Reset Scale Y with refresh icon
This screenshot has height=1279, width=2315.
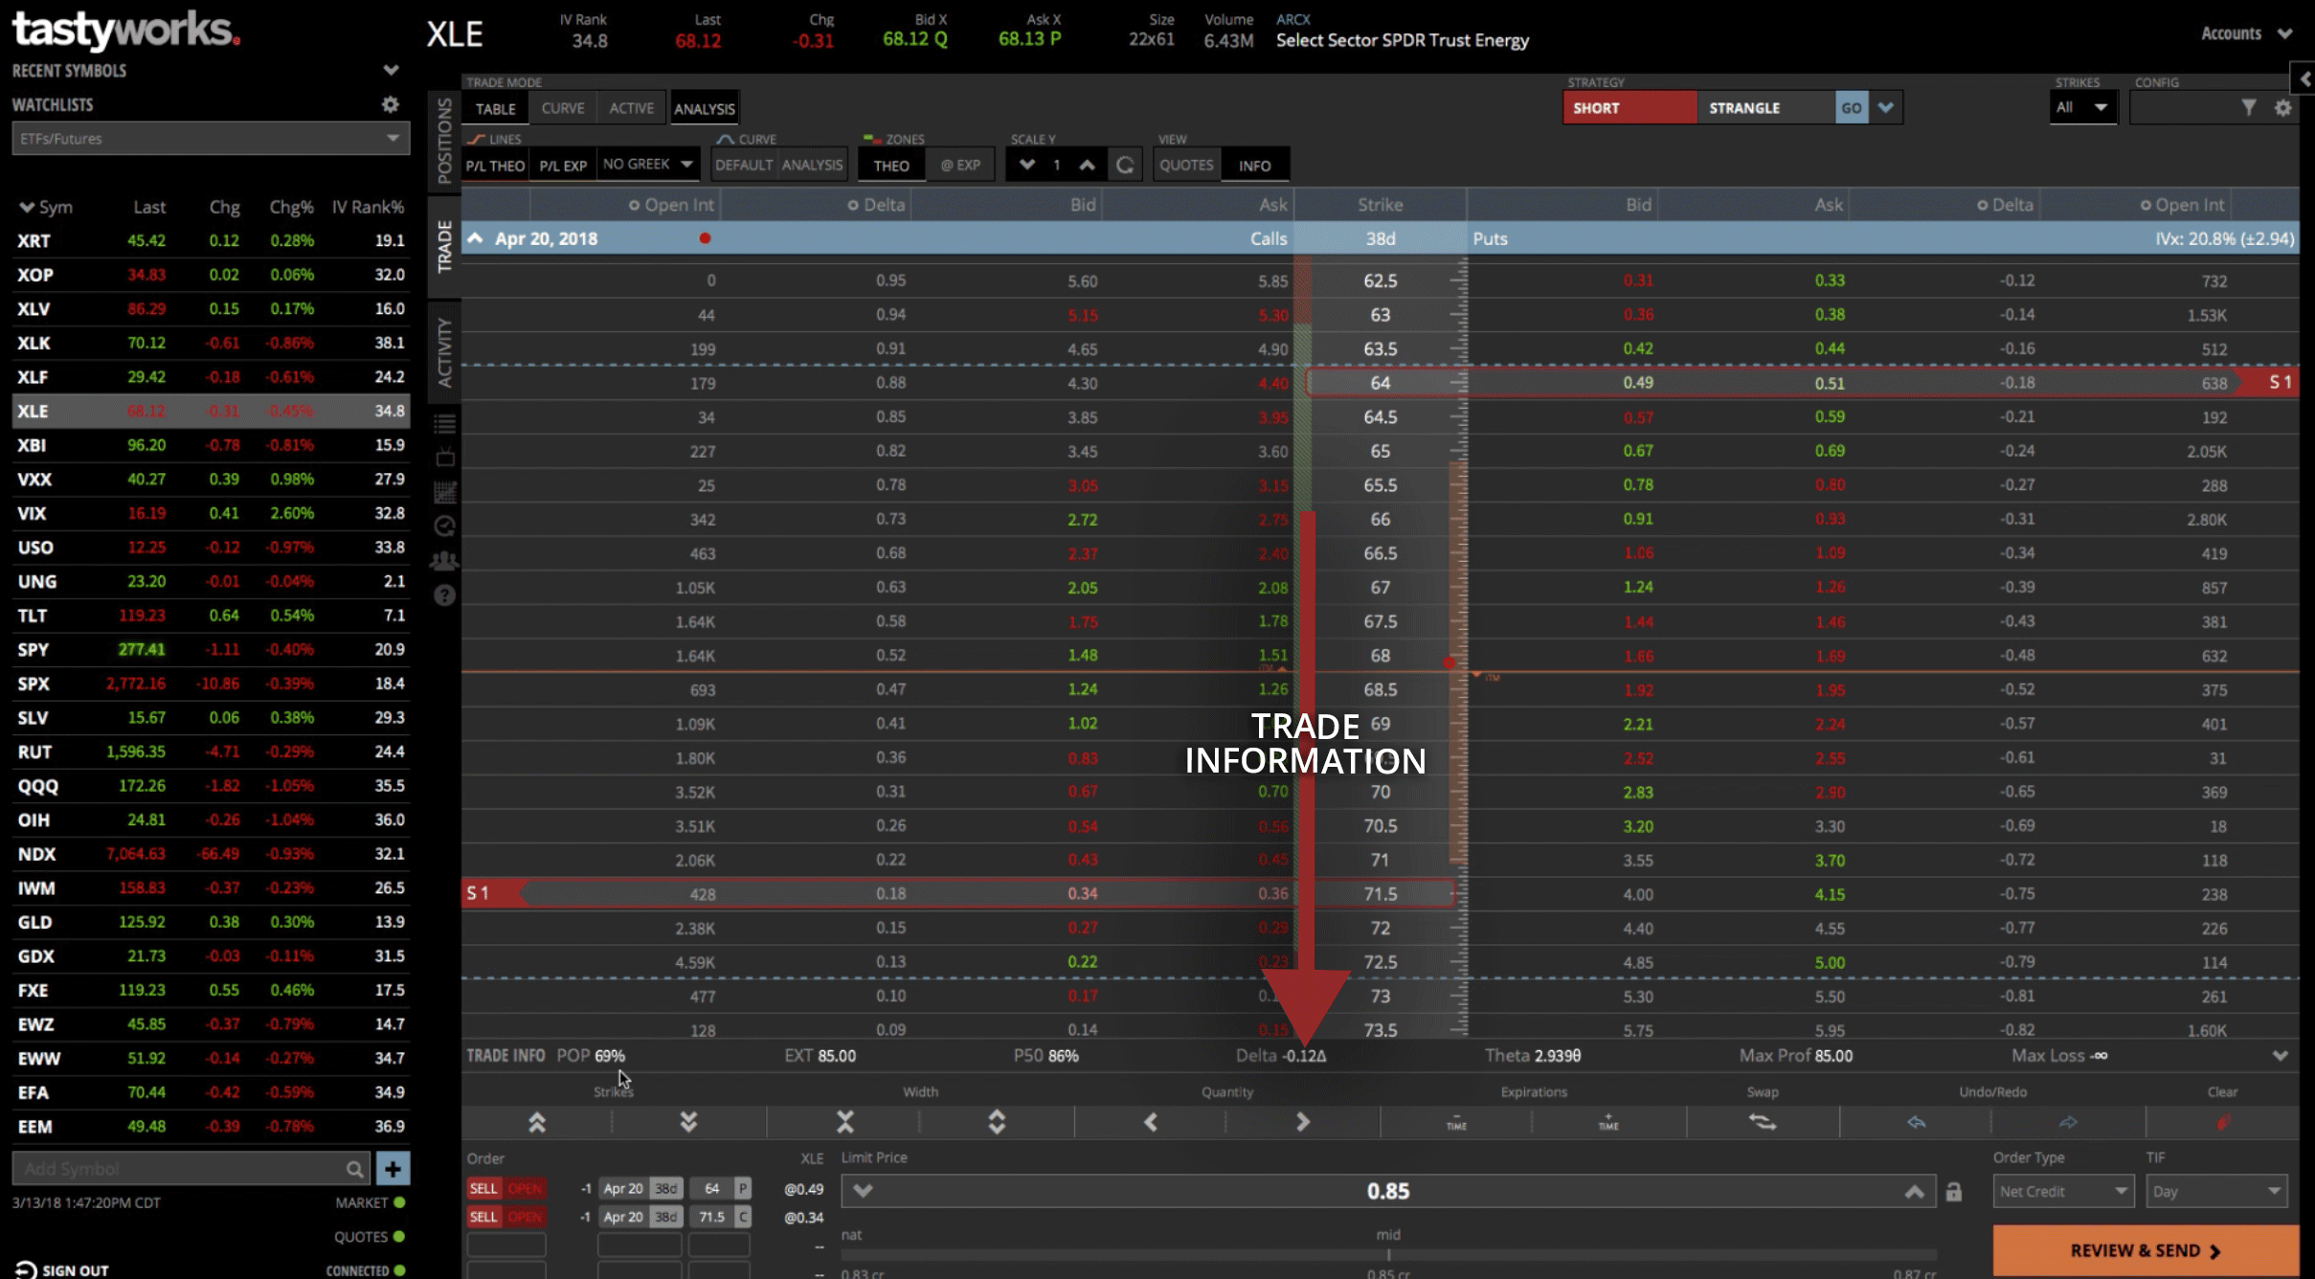click(1125, 165)
